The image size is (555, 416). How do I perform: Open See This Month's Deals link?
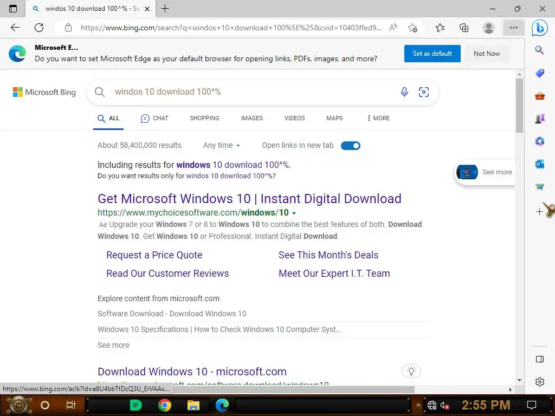coord(328,255)
